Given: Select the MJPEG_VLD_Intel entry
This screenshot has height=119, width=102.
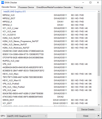Looking at the screenshot, I should tap(49, 61).
